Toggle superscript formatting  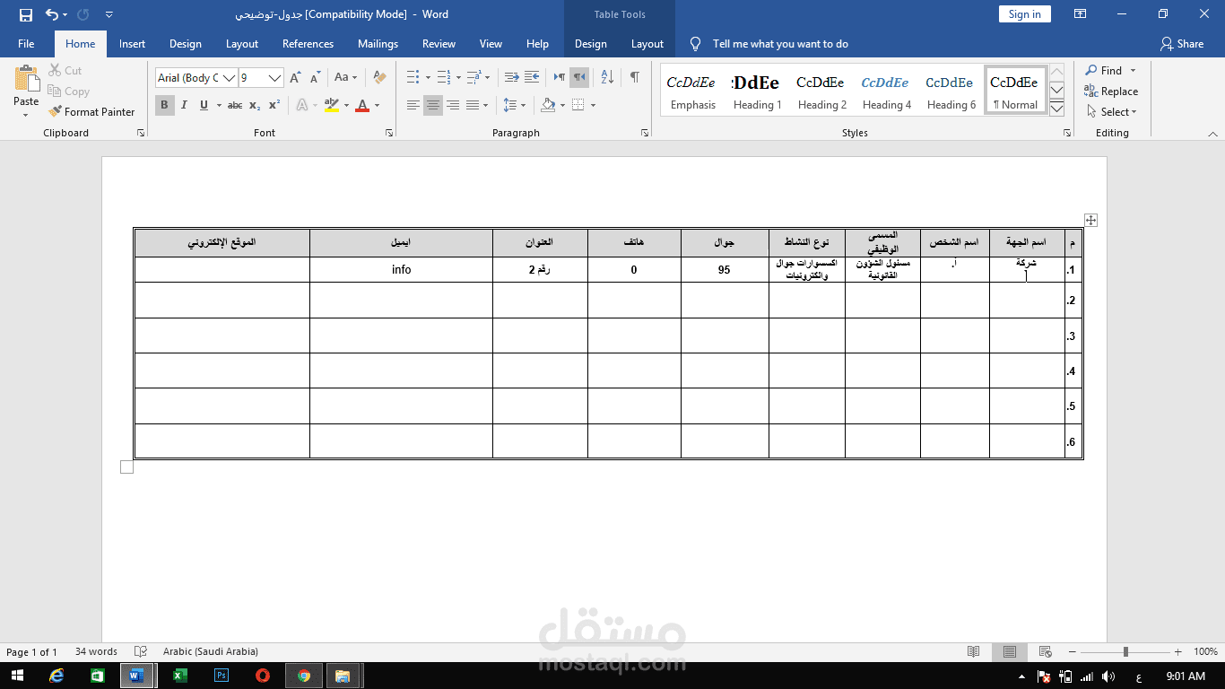[274, 105]
